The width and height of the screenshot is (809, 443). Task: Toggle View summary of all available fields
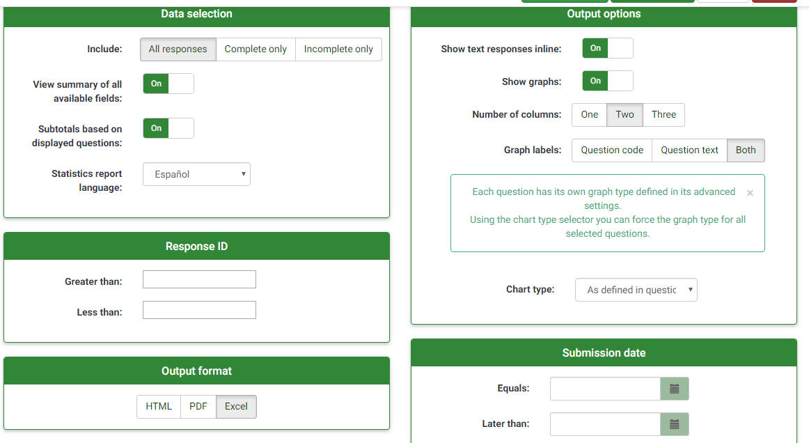168,84
